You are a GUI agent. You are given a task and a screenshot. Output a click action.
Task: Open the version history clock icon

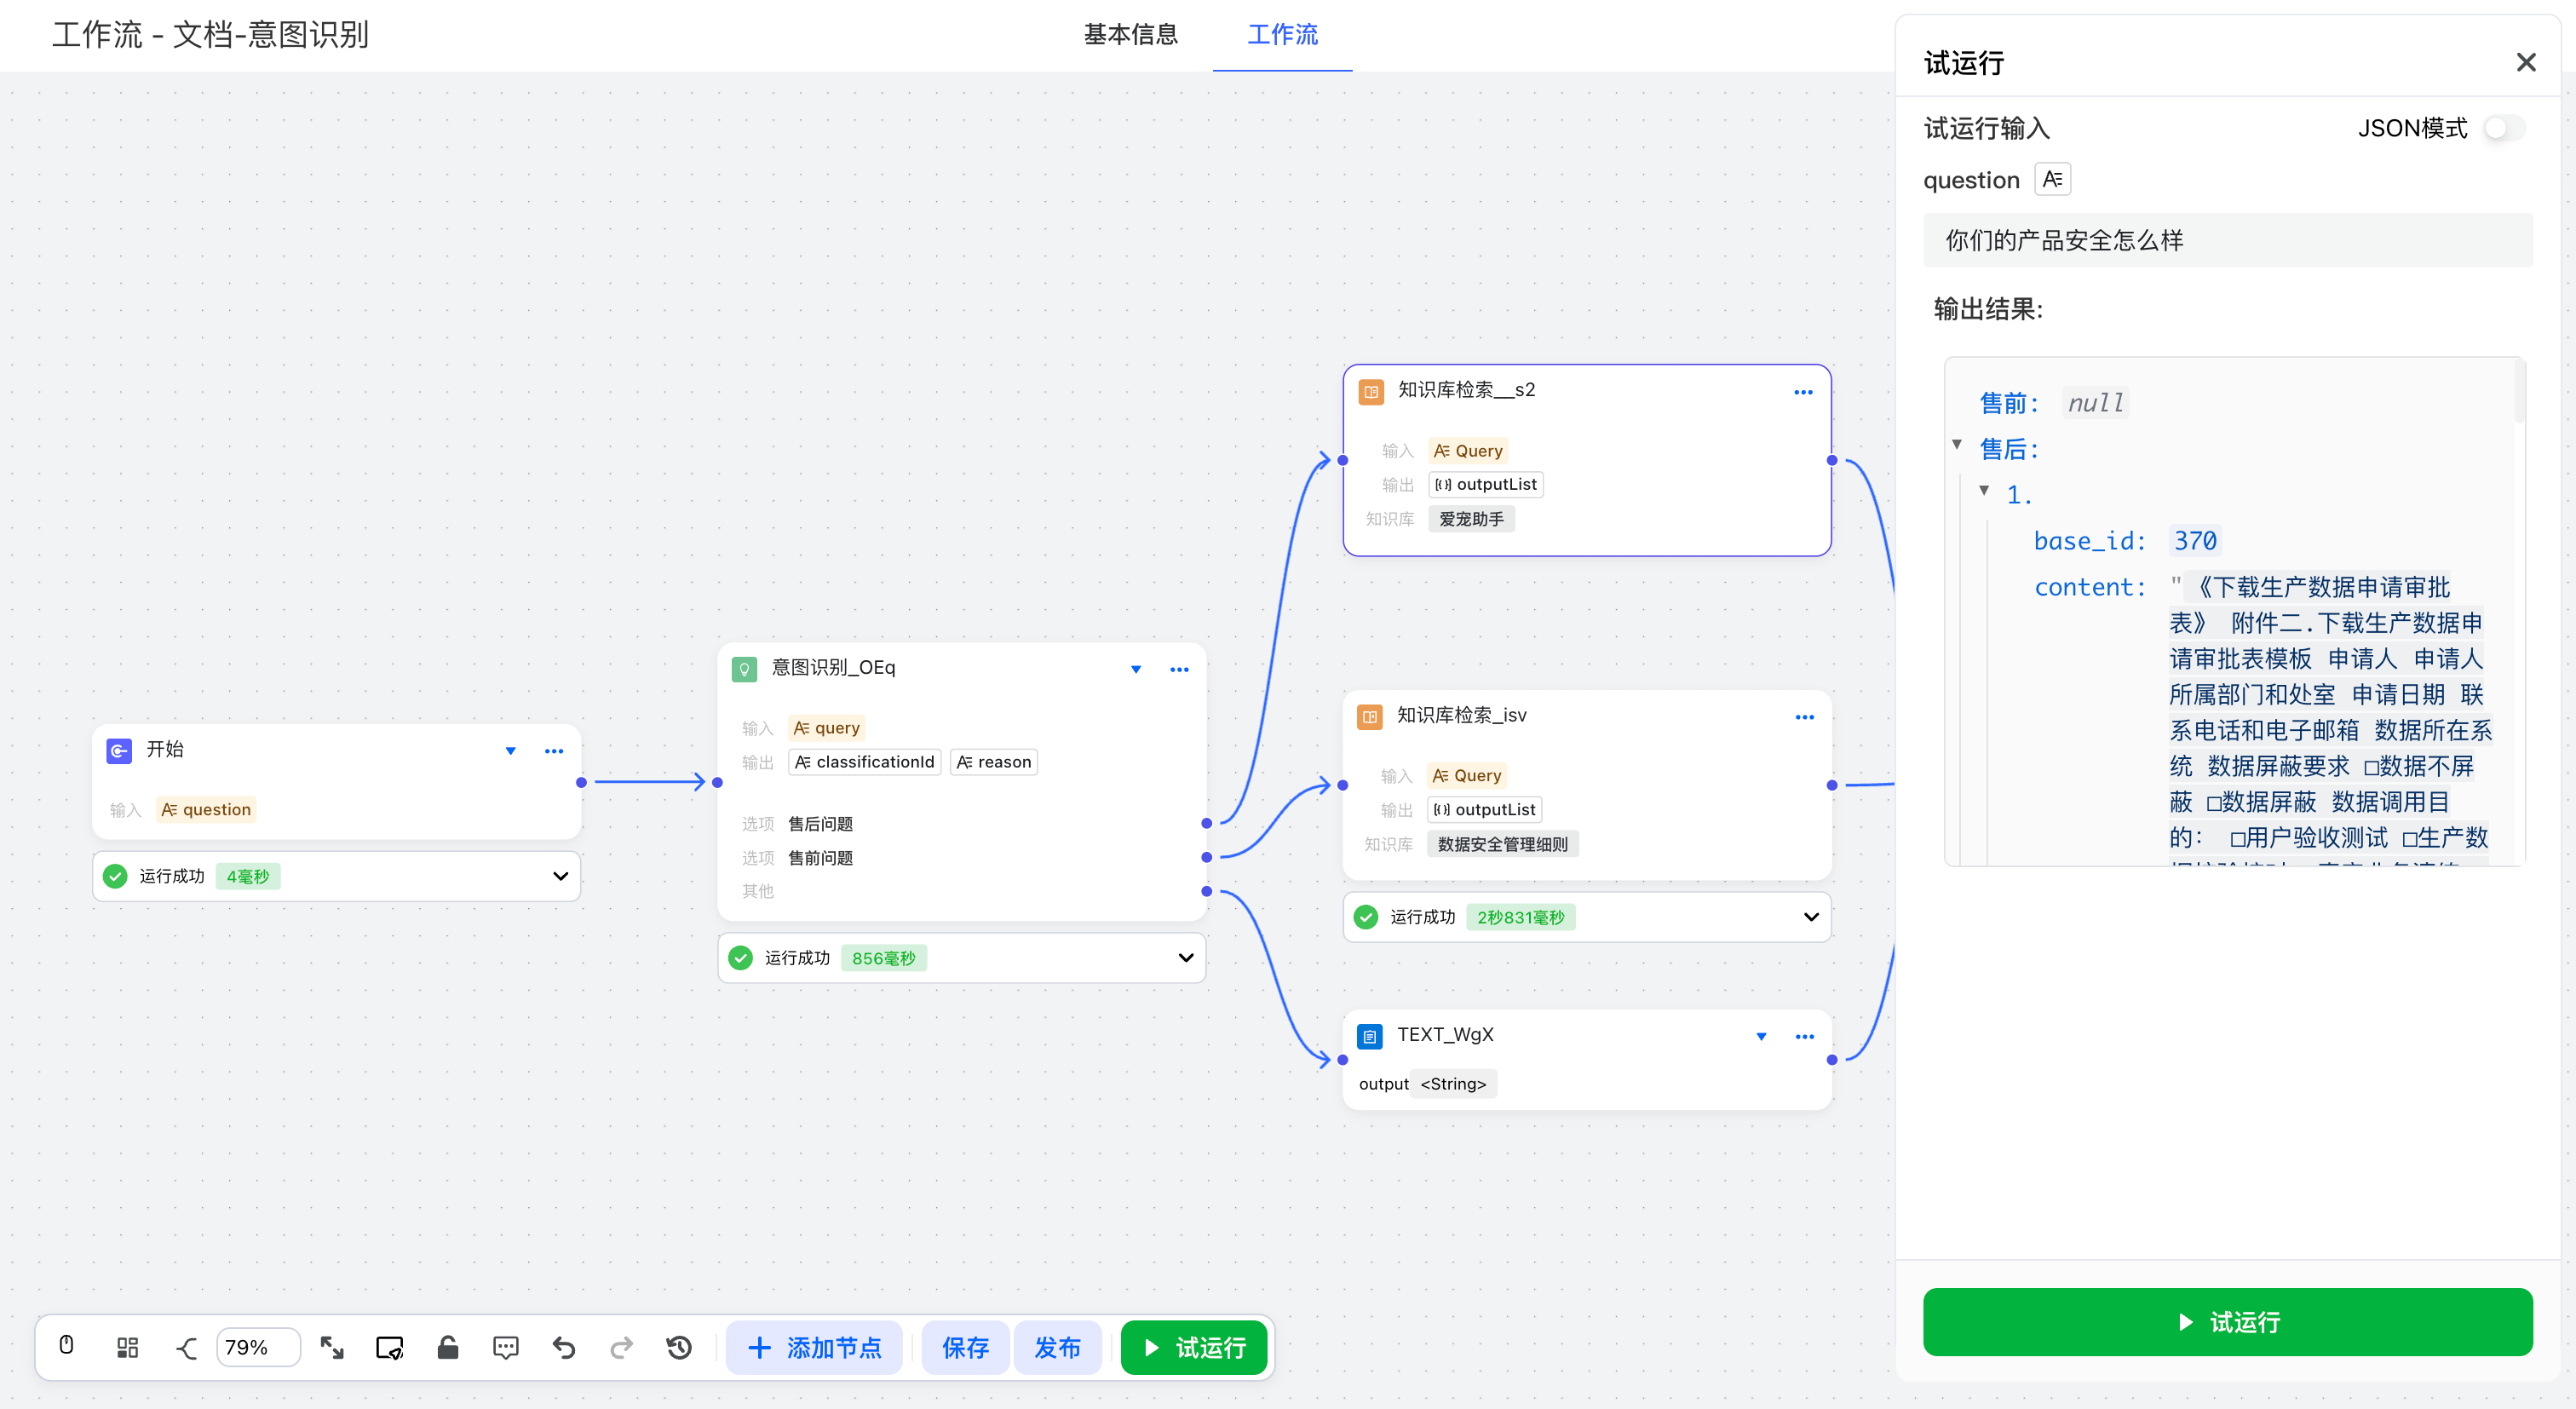(x=679, y=1347)
